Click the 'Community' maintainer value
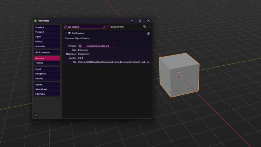 coord(84,54)
